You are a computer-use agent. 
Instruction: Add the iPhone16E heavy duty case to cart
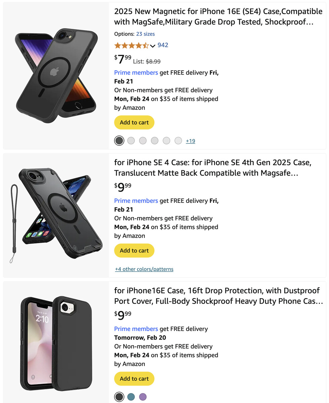(x=134, y=378)
